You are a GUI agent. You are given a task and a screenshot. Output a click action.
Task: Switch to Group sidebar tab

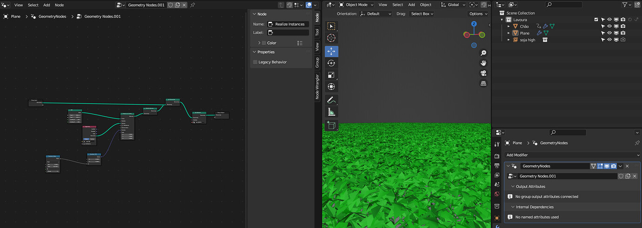(x=317, y=62)
